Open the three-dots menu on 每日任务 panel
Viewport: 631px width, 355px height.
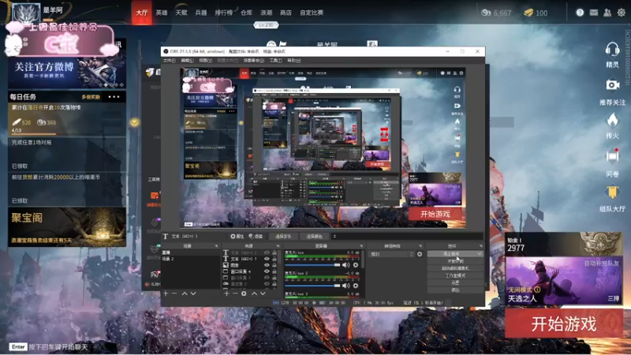pos(114,97)
